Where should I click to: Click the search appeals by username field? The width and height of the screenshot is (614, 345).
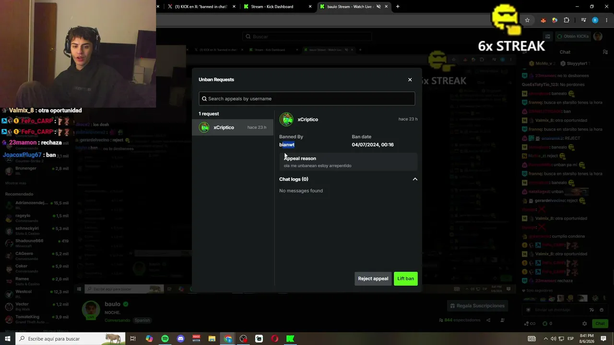coord(307,99)
